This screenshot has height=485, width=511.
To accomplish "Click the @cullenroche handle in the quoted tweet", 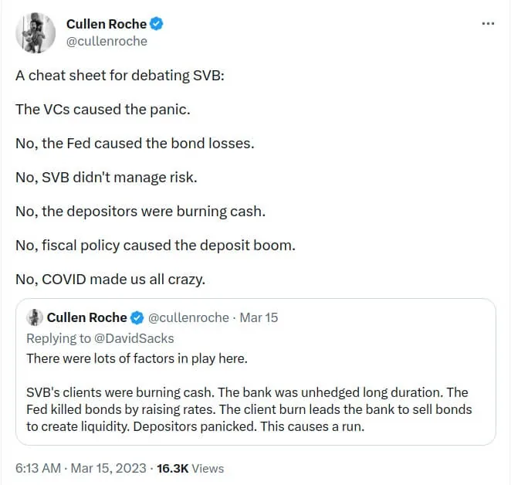I will (188, 317).
